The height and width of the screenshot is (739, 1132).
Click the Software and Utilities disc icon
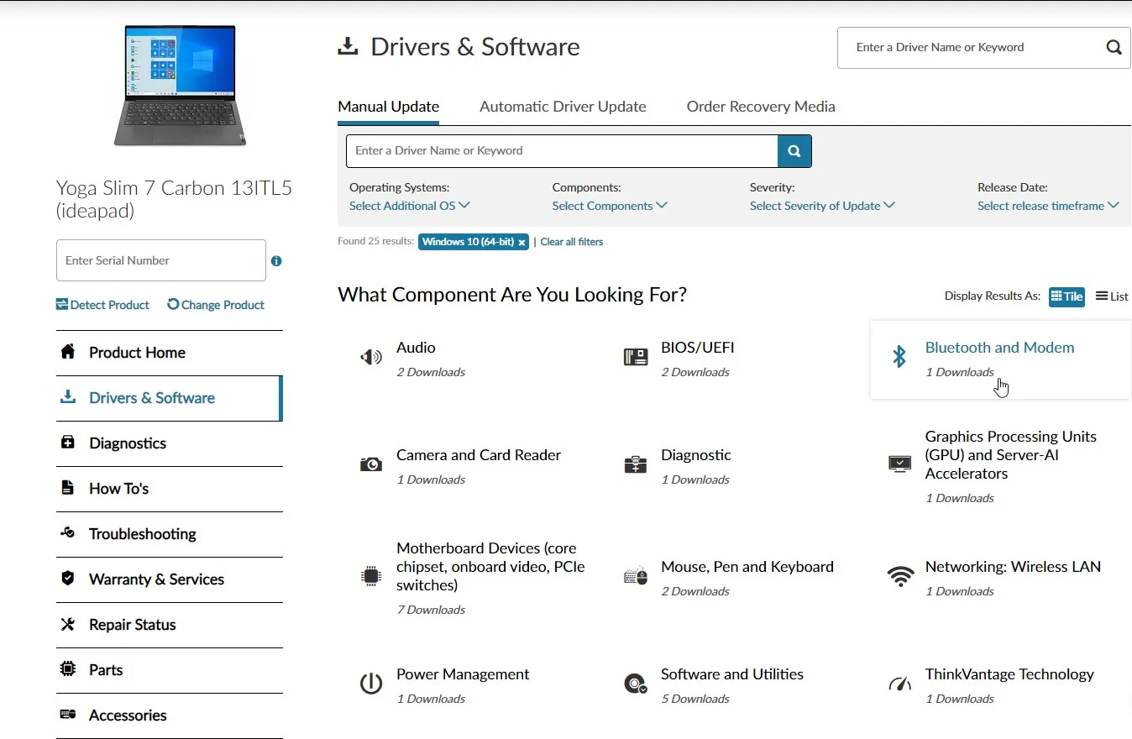(636, 684)
